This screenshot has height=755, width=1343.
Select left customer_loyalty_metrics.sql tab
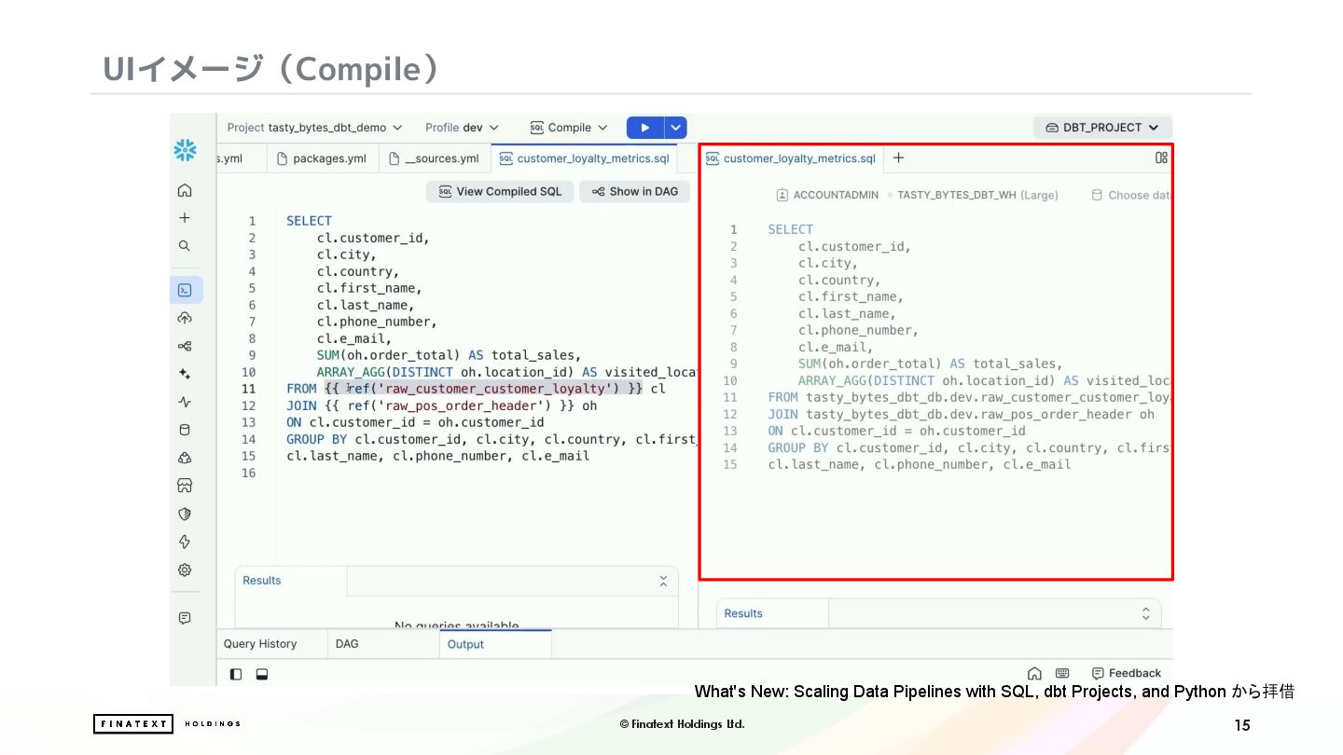585,158
